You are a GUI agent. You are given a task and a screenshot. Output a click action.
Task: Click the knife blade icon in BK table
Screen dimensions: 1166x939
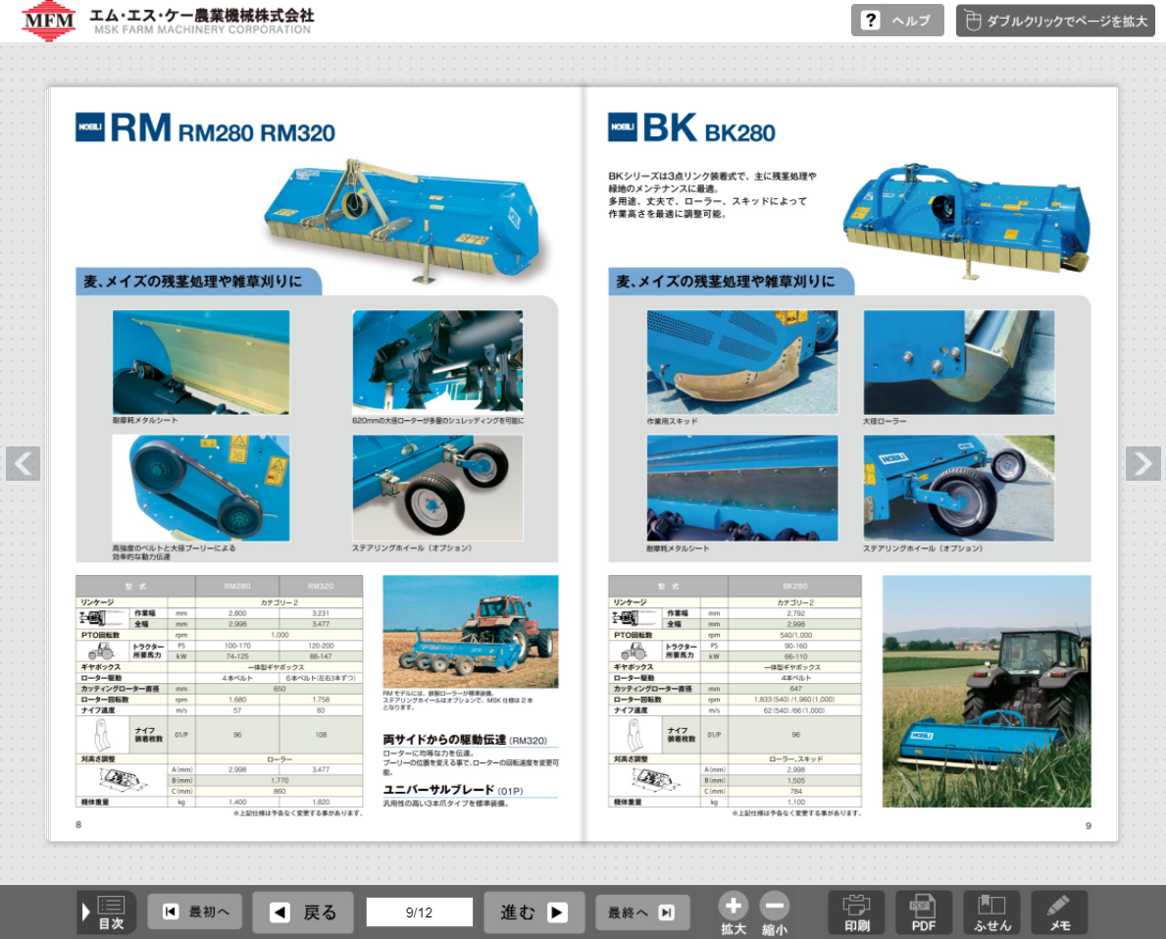pyautogui.click(x=634, y=735)
